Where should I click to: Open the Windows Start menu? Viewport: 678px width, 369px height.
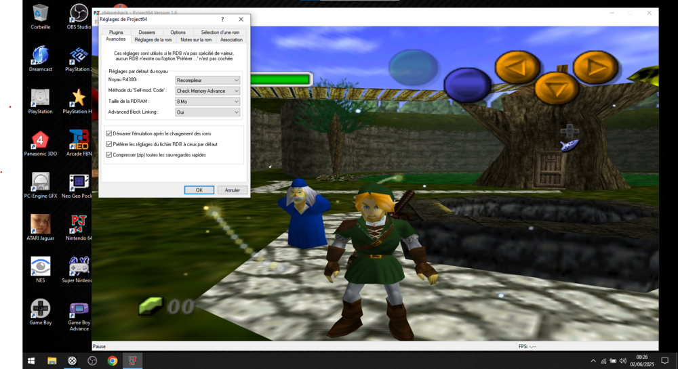pyautogui.click(x=31, y=361)
